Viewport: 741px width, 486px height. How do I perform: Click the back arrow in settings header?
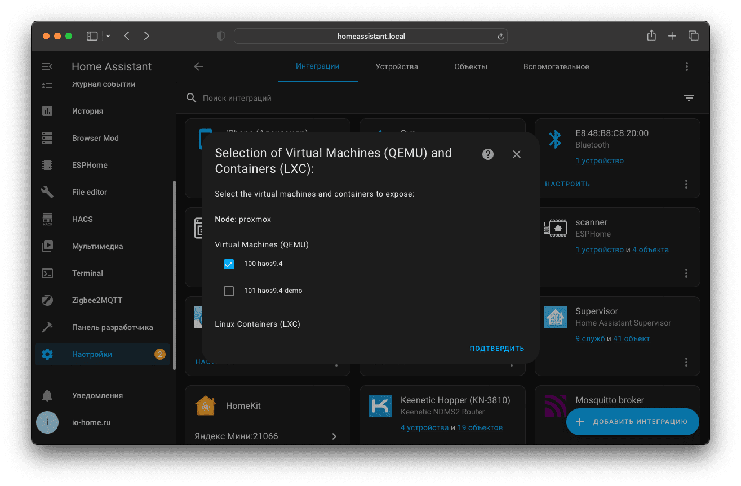pyautogui.click(x=198, y=66)
